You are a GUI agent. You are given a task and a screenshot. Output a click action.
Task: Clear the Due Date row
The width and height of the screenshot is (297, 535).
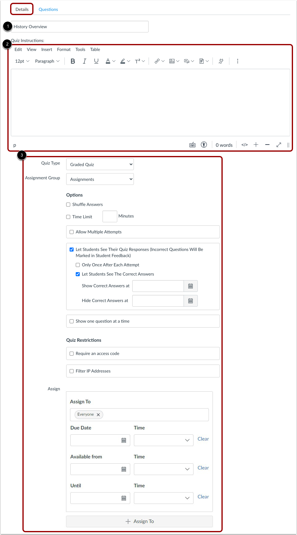[x=203, y=439]
